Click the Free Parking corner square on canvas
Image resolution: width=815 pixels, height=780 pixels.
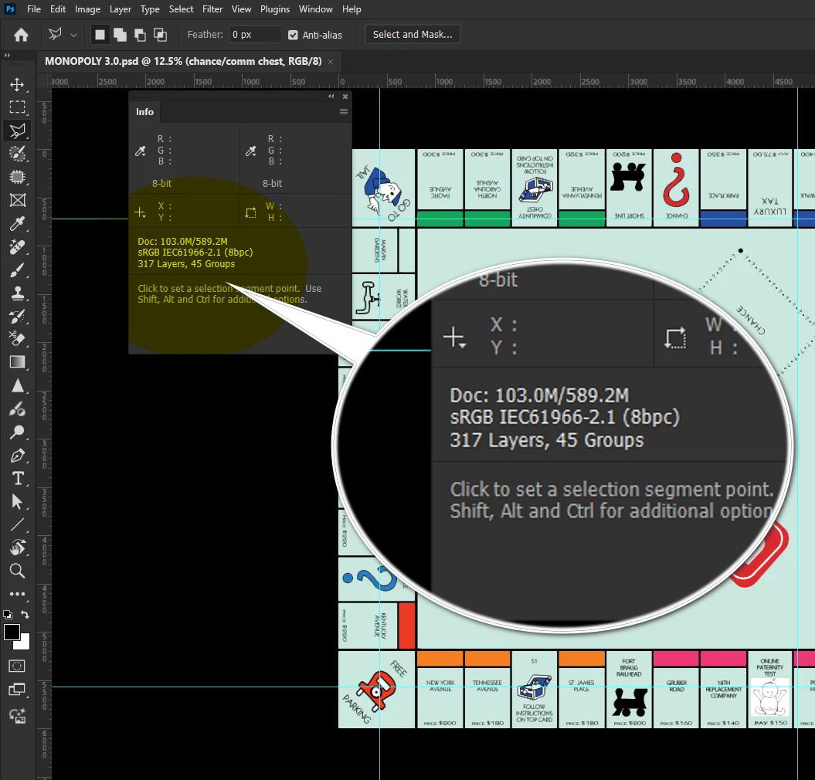(x=376, y=690)
